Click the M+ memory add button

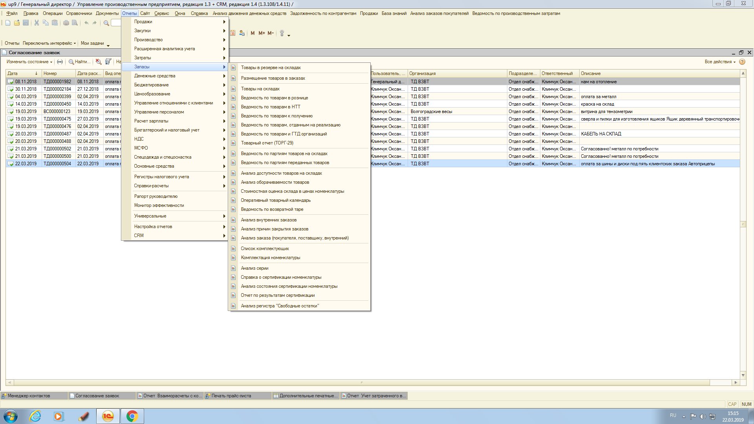tap(262, 33)
